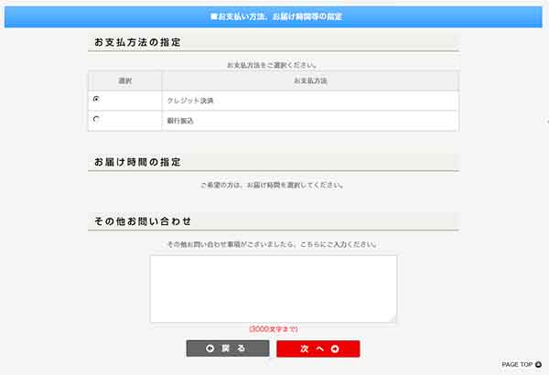Click the text area resize handle corner
Screen dimensions: 549x375
pyautogui.click(x=393, y=319)
